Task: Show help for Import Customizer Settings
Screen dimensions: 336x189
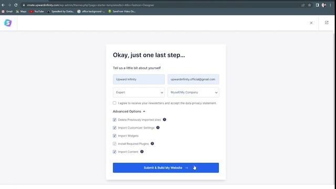Action: point(157,128)
